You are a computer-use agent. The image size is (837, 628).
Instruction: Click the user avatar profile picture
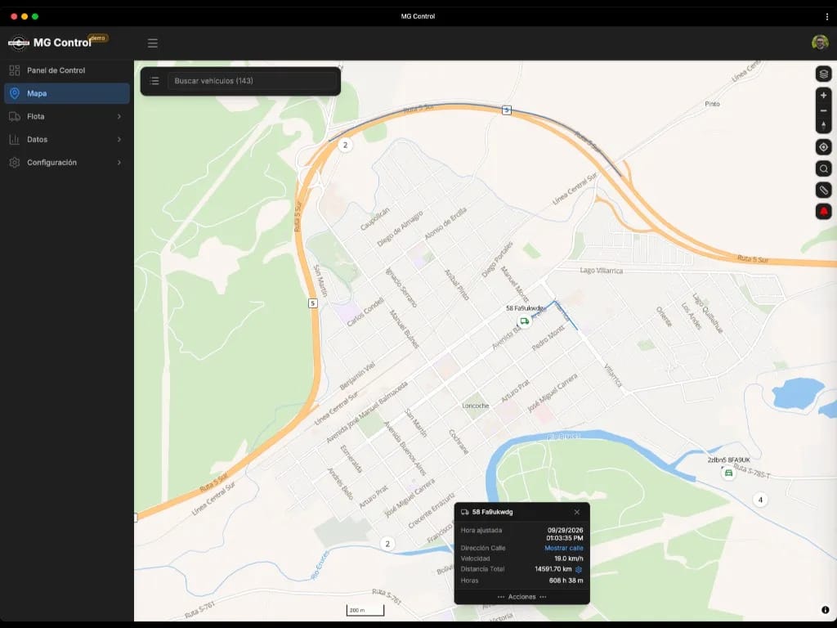(x=820, y=43)
